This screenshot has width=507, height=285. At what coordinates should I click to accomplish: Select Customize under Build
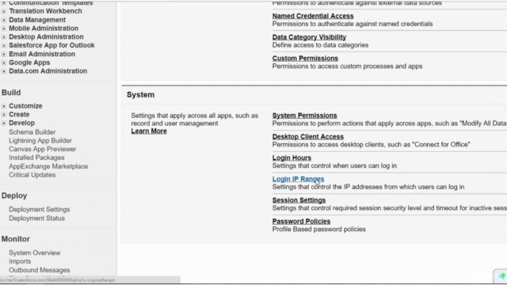[x=25, y=105]
